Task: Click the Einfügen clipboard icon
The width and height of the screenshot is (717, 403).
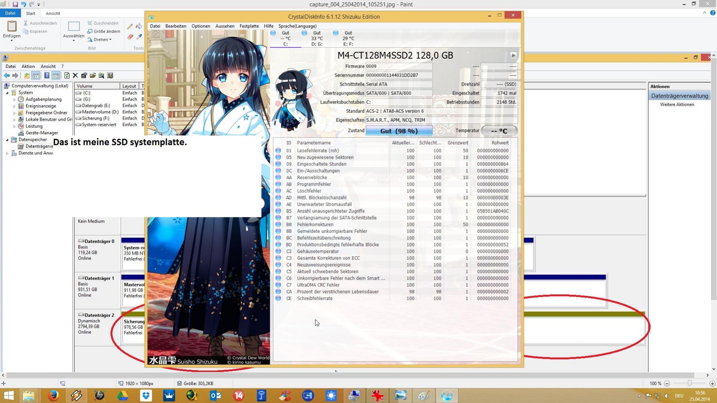Action: 12,26
